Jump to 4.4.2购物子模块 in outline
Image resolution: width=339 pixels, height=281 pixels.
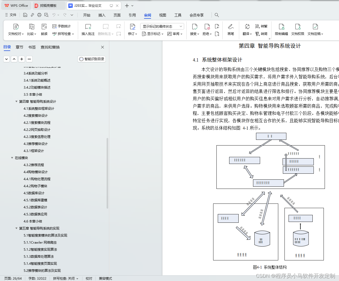[35, 186]
